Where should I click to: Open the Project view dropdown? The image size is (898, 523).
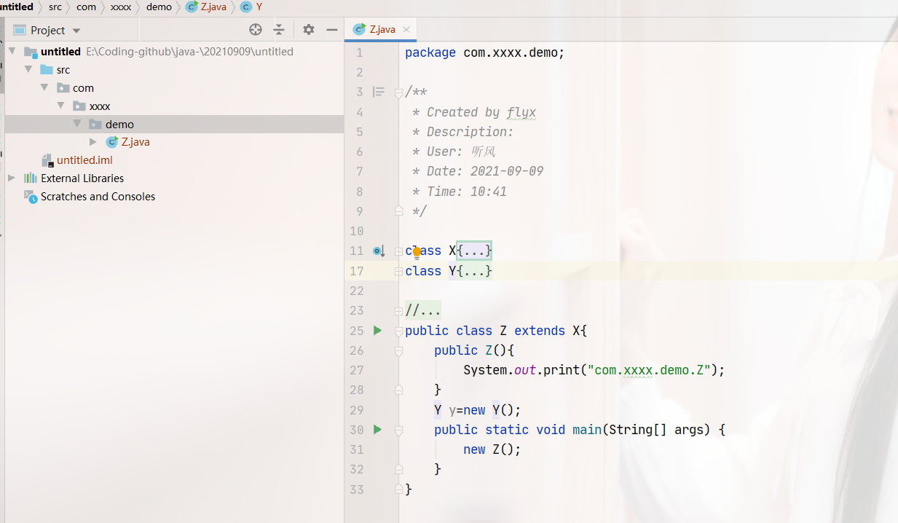point(76,31)
